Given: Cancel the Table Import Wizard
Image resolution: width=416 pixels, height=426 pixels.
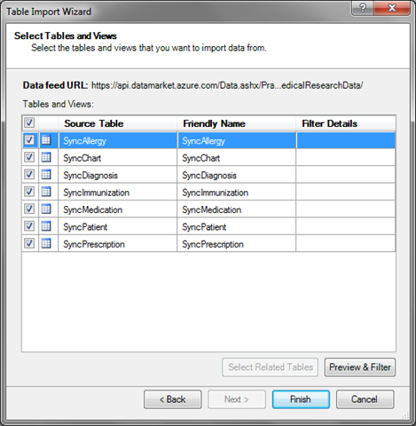Looking at the screenshot, I should click(365, 399).
